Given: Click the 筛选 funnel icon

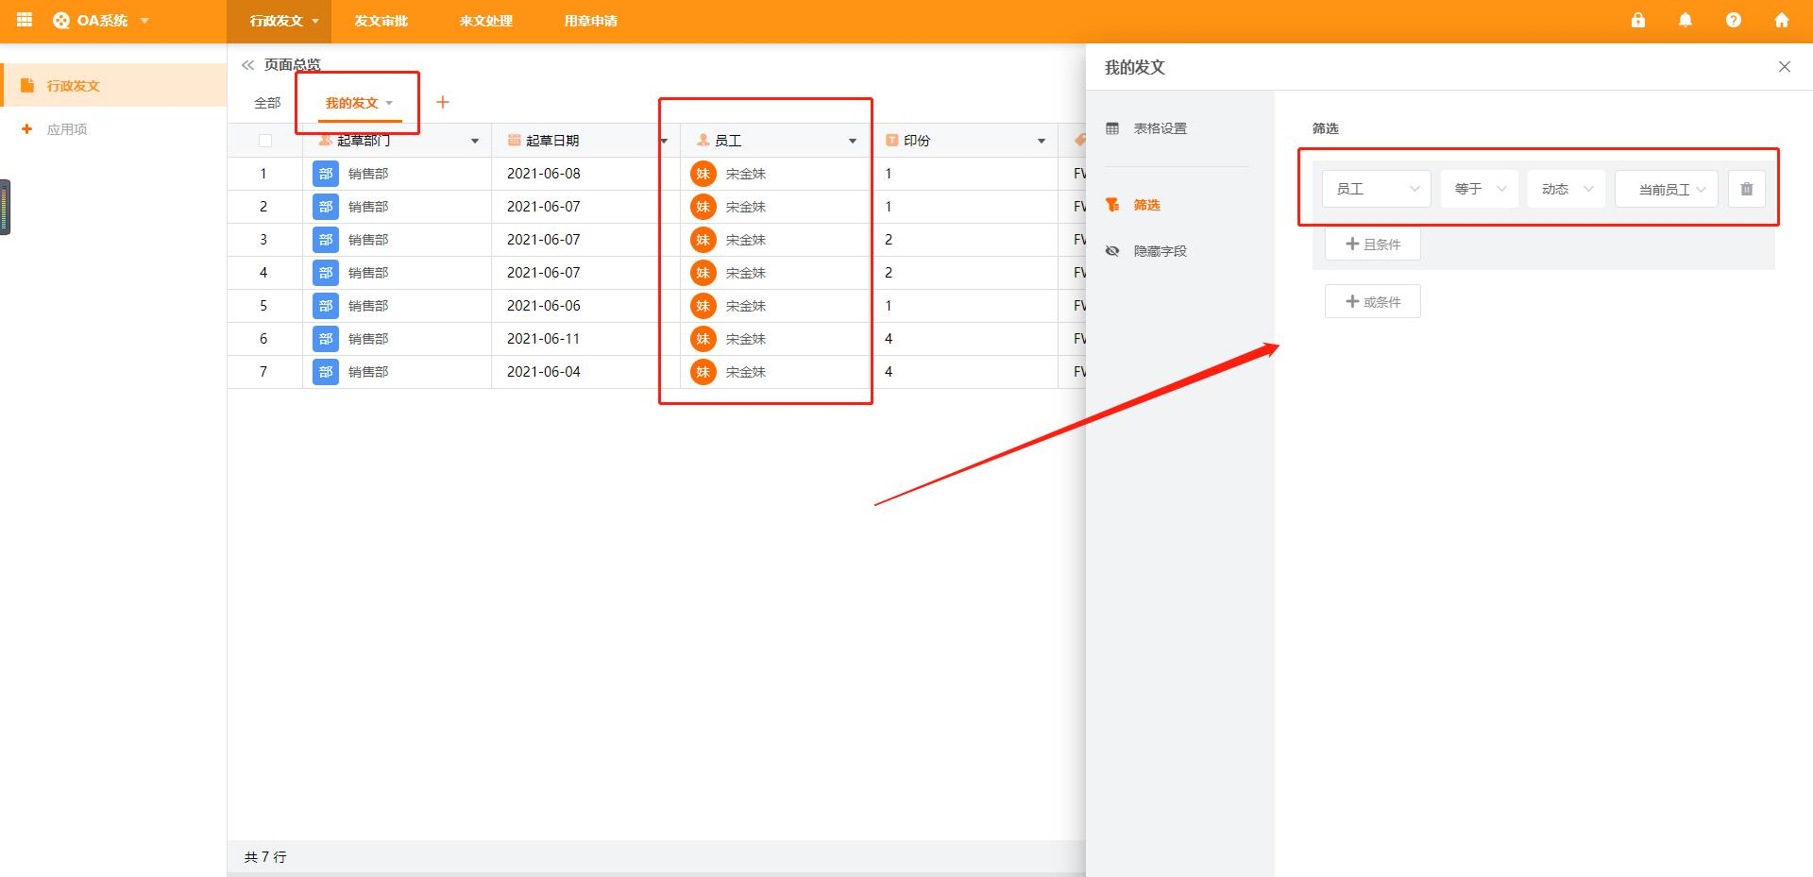Looking at the screenshot, I should [x=1112, y=205].
